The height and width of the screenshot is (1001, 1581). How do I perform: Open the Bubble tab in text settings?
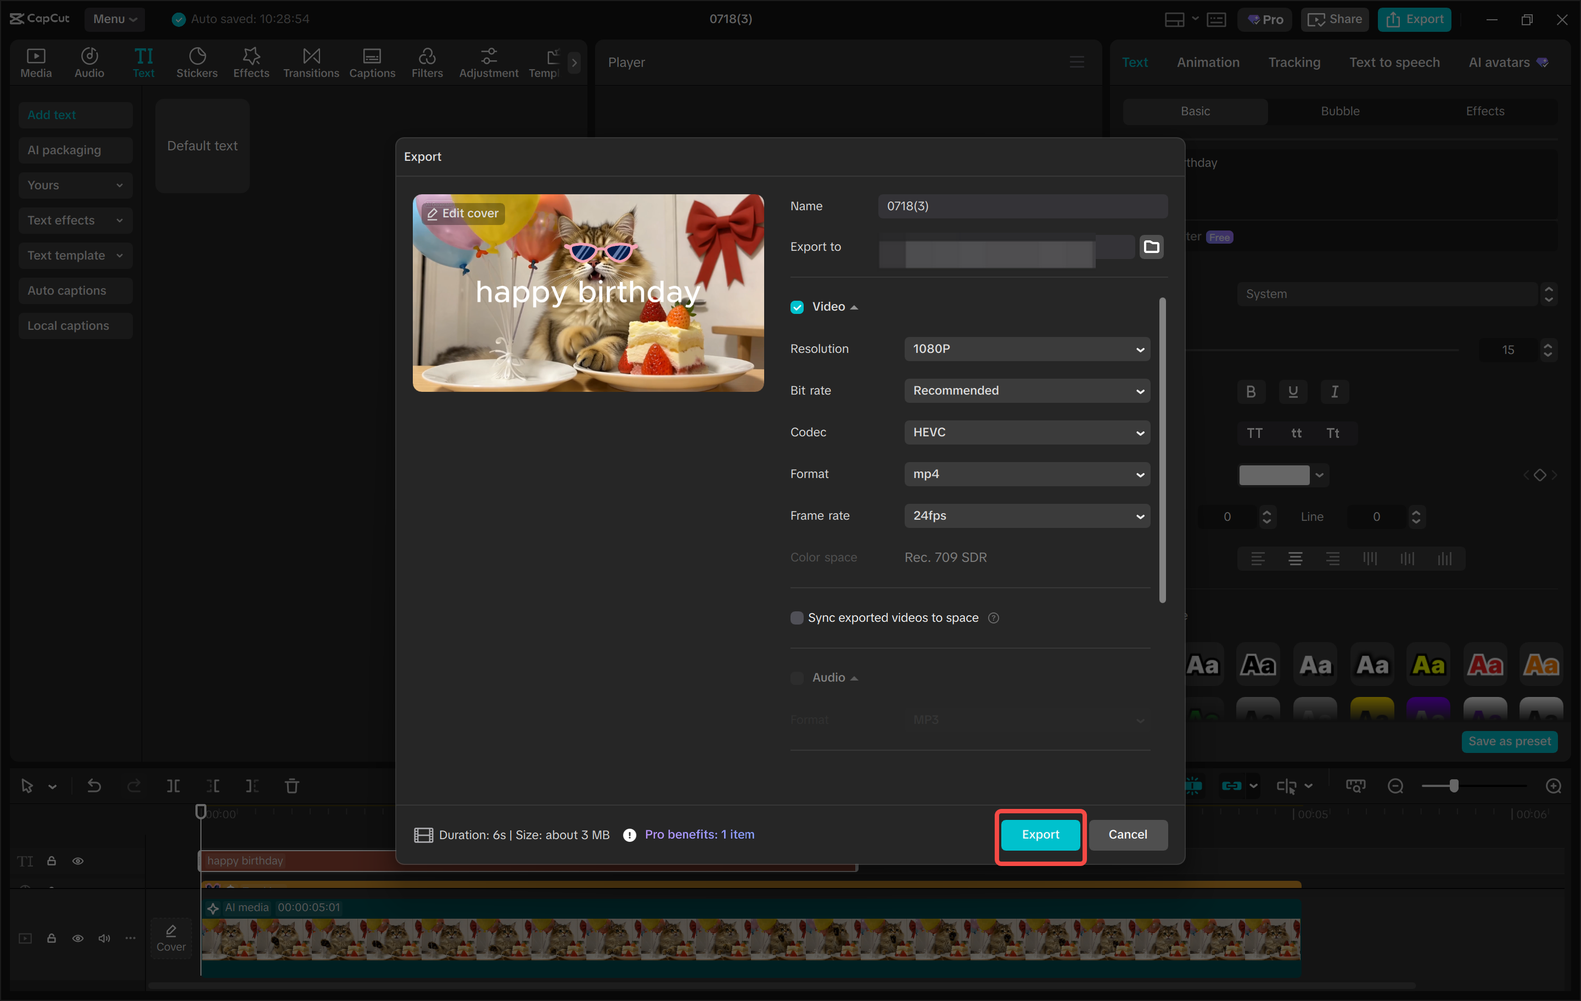[x=1340, y=111]
